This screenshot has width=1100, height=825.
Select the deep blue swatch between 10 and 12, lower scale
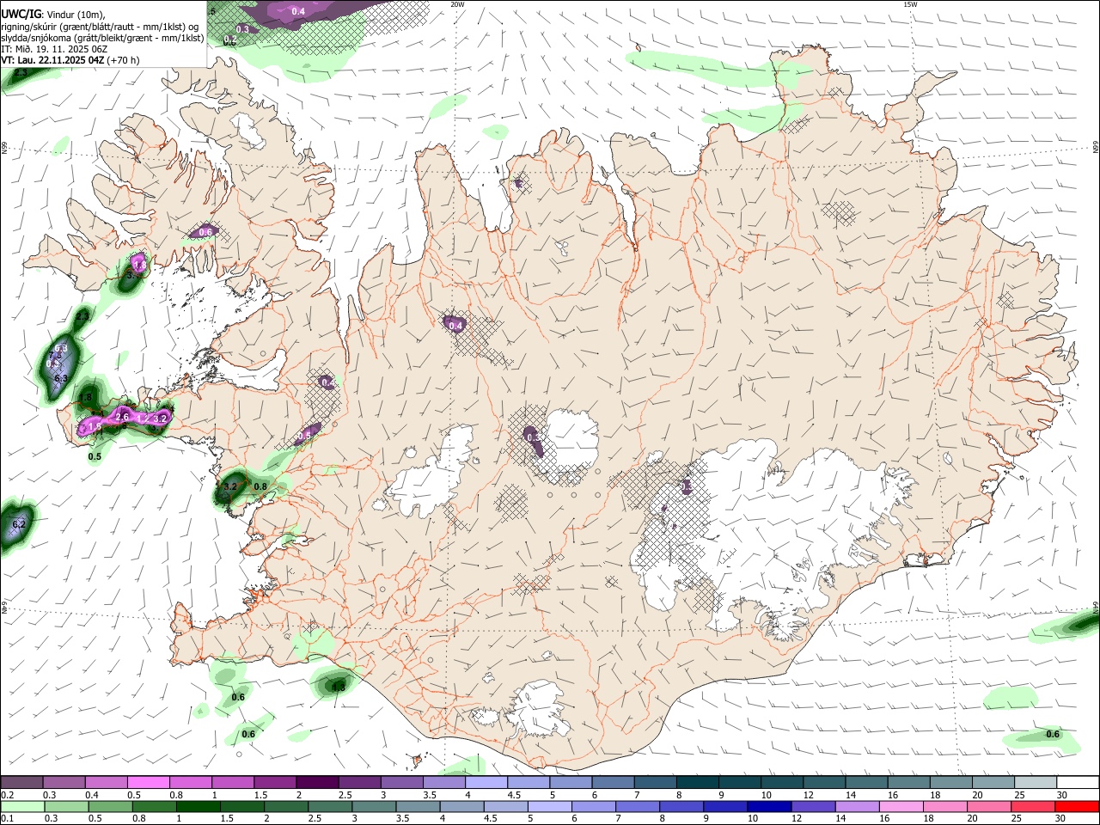pos(768,806)
